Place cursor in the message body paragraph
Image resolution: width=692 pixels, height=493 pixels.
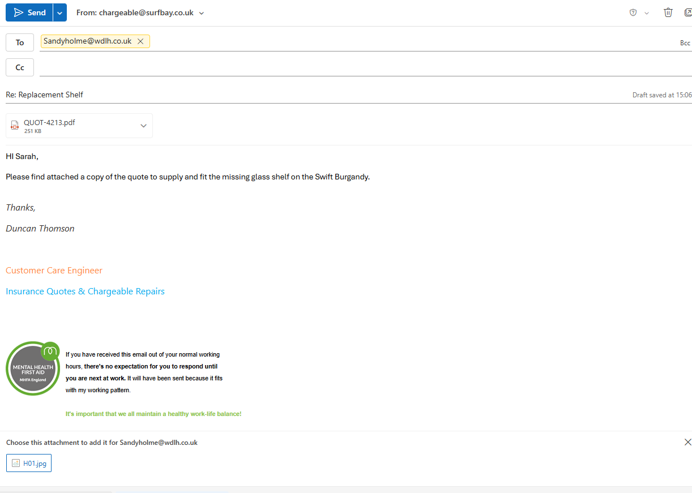(187, 177)
